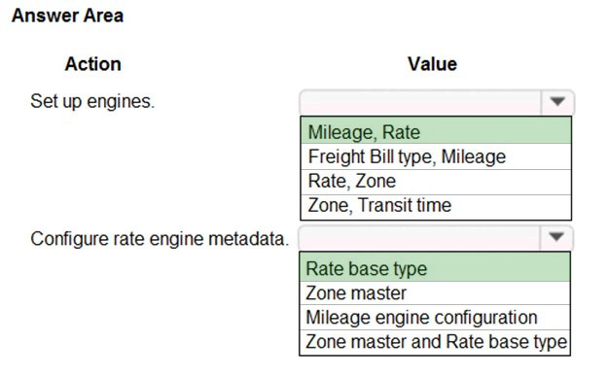Pick the Zone, Transit time option

(436, 207)
